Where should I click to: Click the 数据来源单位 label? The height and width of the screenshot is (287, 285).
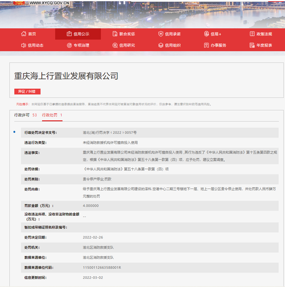35,257
